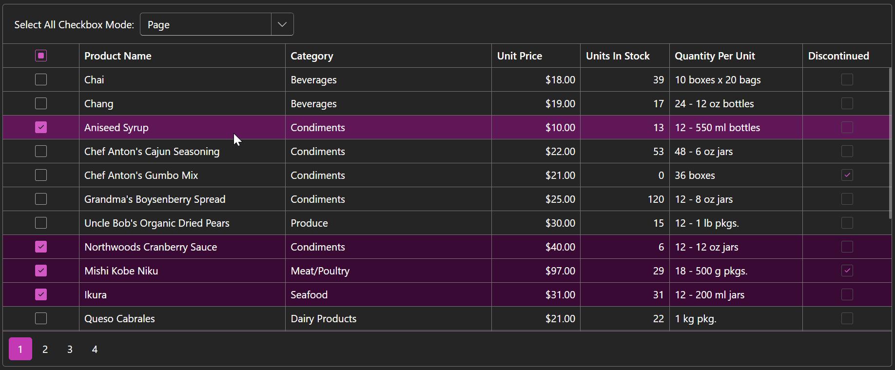Image resolution: width=895 pixels, height=370 pixels.
Task: Sort by the Unit Price column header
Action: click(x=519, y=56)
